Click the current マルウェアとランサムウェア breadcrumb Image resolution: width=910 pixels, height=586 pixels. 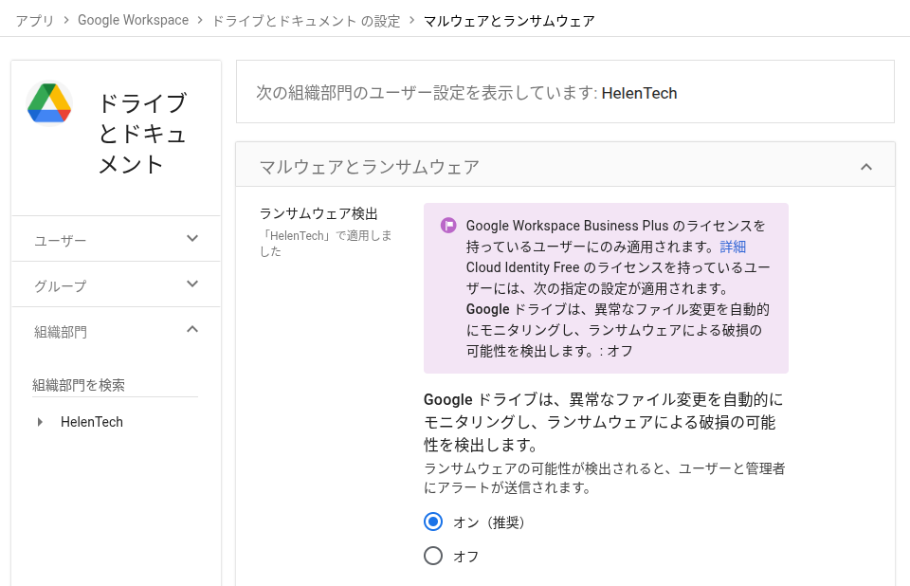pyautogui.click(x=509, y=20)
